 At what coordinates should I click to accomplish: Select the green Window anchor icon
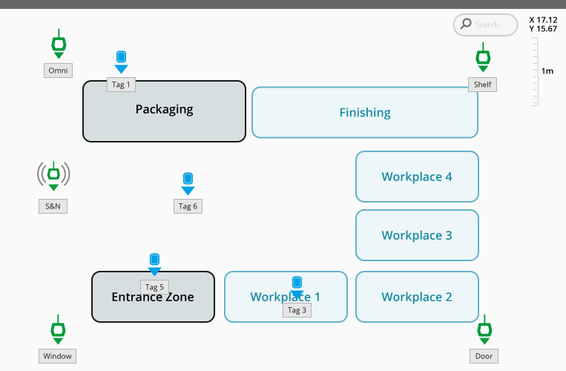[57, 328]
